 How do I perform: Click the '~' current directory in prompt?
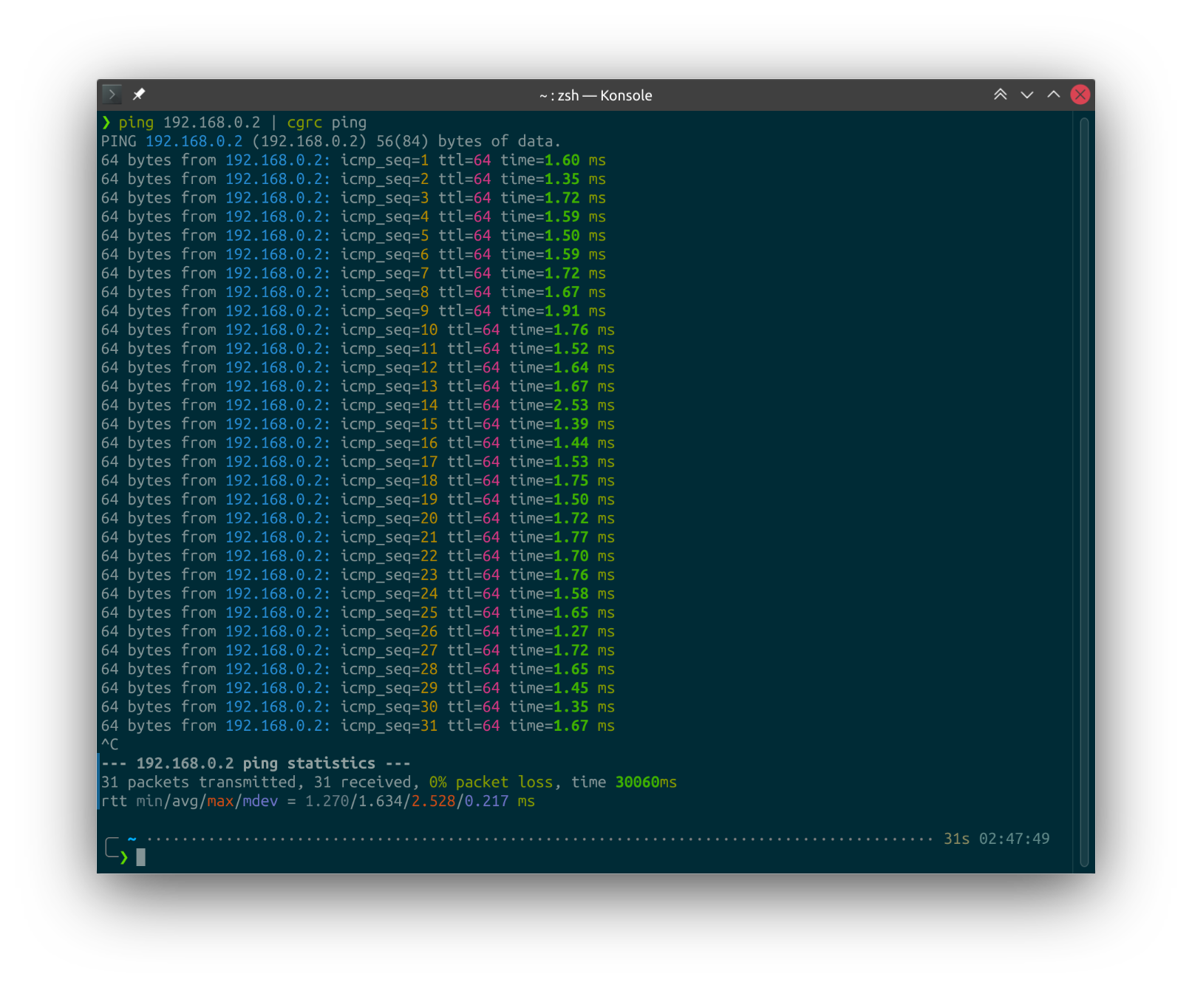[132, 839]
